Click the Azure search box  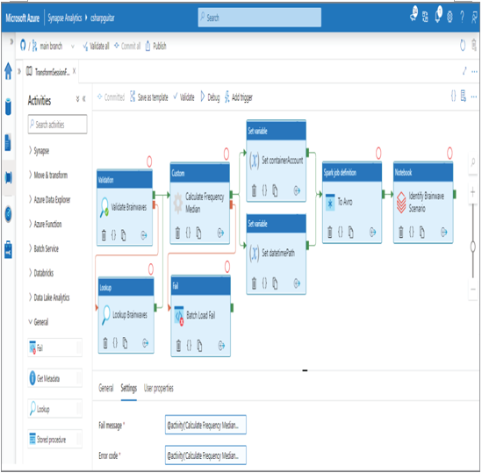click(260, 18)
